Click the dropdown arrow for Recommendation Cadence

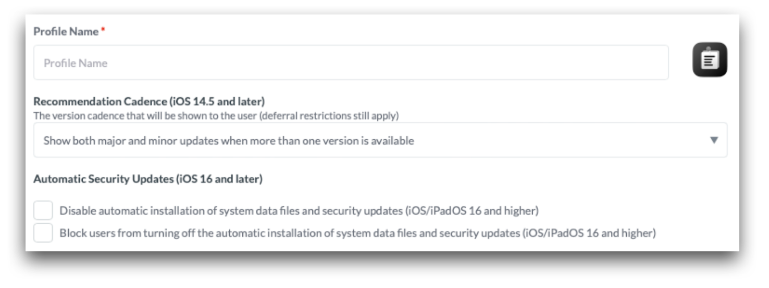point(714,140)
